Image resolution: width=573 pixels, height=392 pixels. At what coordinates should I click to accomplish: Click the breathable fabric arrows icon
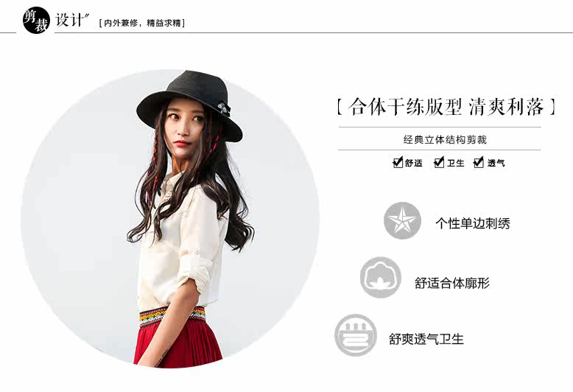pyautogui.click(x=356, y=335)
